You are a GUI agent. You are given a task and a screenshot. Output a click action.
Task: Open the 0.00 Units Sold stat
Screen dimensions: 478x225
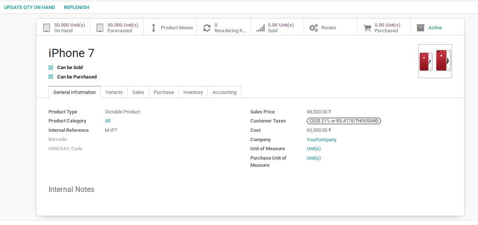click(277, 28)
